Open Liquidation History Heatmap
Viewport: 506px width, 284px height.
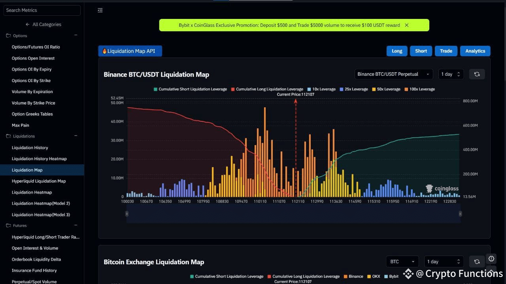[39, 159]
